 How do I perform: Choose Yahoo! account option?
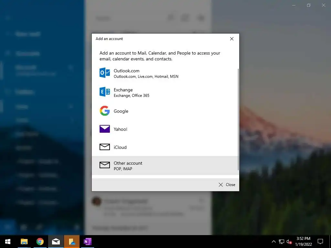(165, 129)
